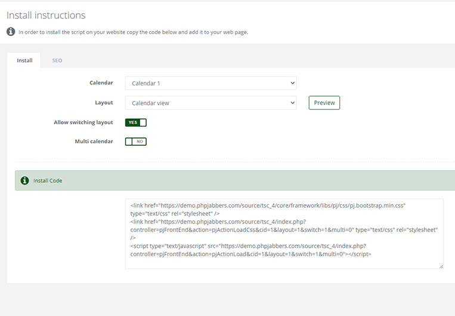Toggle the Allow switching layout switch
The width and height of the screenshot is (455, 316).
[136, 122]
